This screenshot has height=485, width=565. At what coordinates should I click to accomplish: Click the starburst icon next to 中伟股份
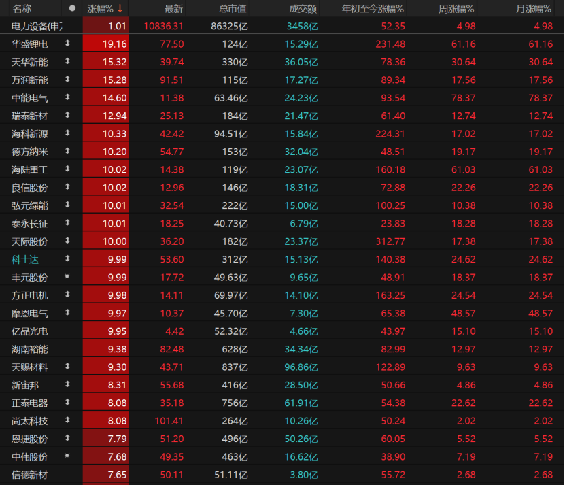67,456
